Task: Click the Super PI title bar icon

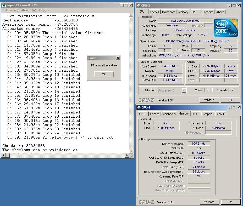Action: tap(4, 5)
